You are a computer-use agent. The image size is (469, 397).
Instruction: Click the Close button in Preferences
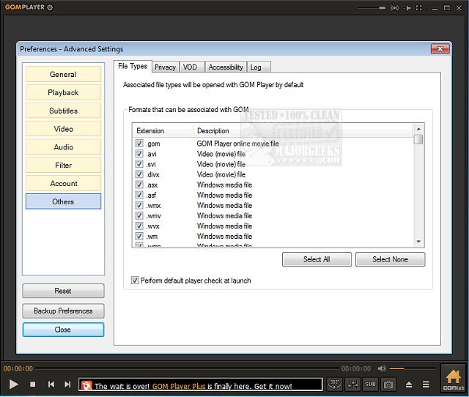(63, 330)
